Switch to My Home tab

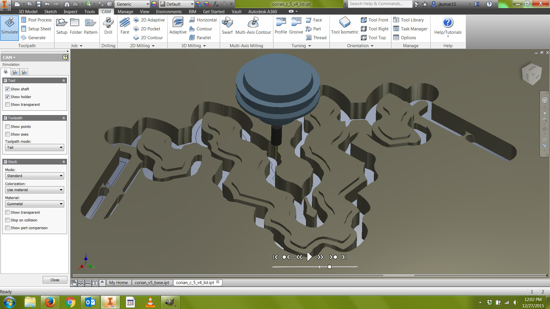pyautogui.click(x=118, y=282)
